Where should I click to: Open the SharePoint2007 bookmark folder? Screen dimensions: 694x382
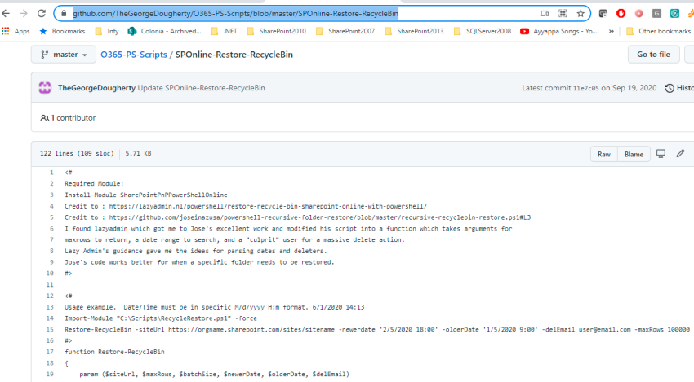345,31
